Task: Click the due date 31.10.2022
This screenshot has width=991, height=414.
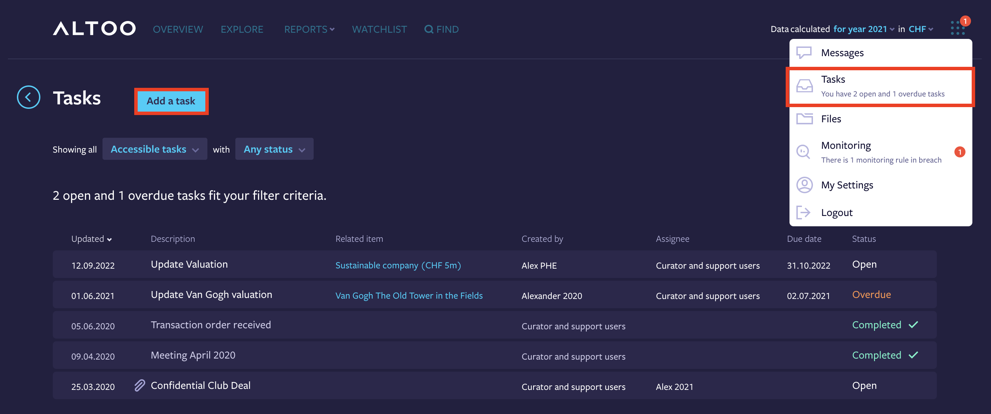Action: (808, 265)
